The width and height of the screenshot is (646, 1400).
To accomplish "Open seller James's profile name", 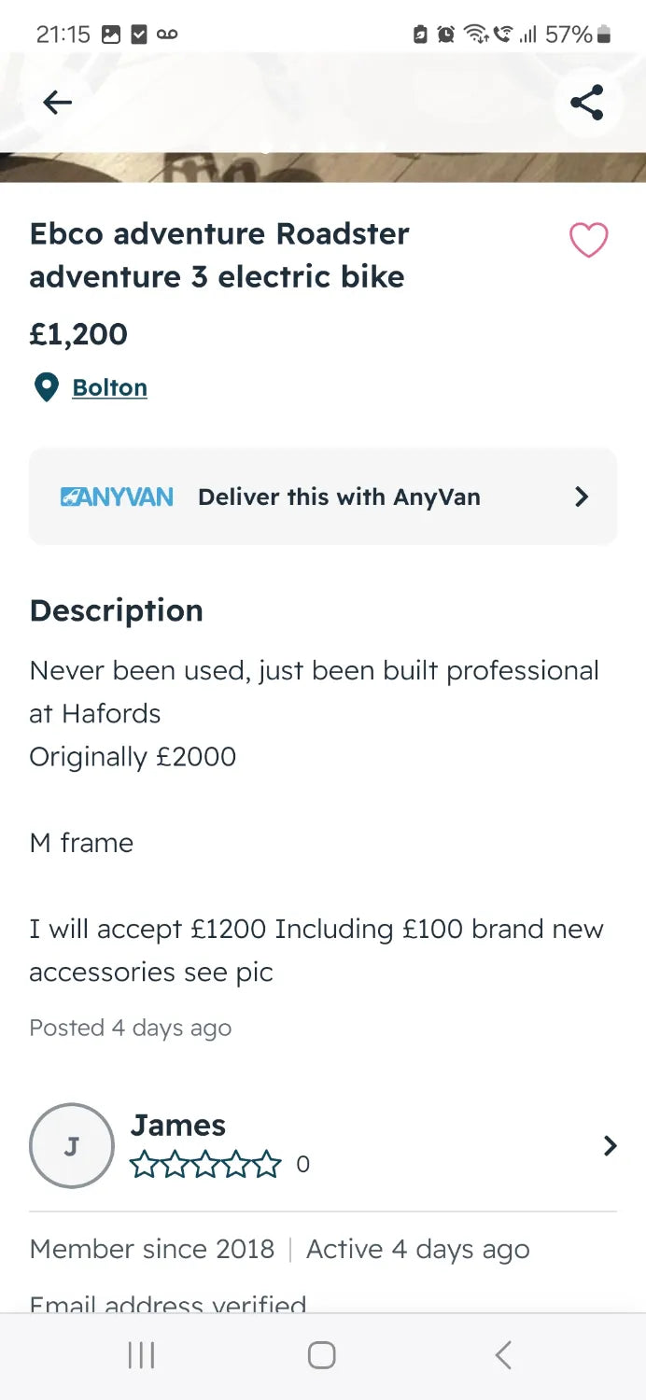I will coord(178,1126).
